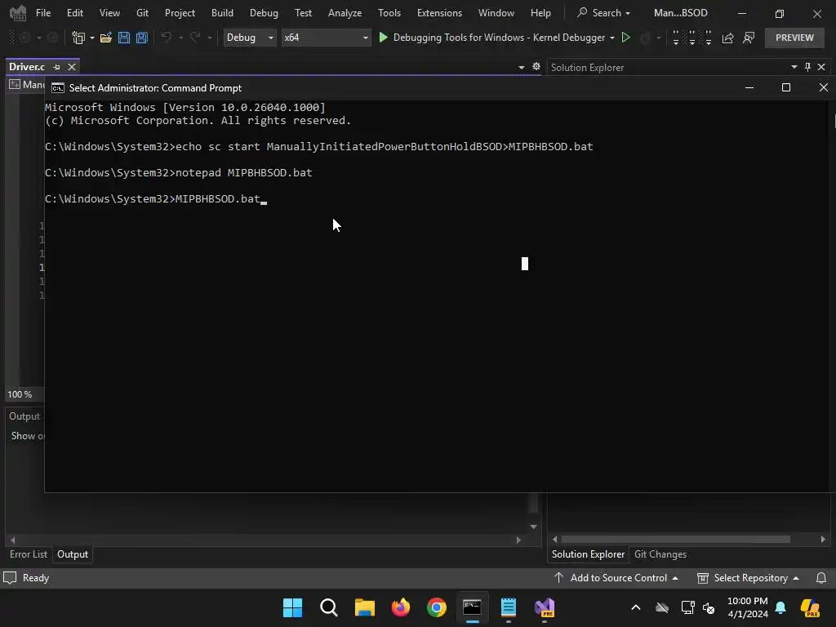Click the Output pane scroll-right arrow
836x627 pixels.
pos(518,540)
